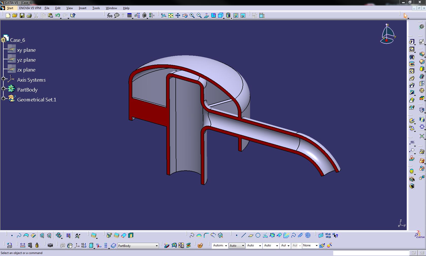Select the Line tool in bottom toolbar

(x=243, y=235)
